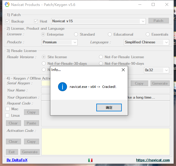Toggle the Backup checkbox
Image resolution: width=176 pixels, height=166 pixels.
click(7, 21)
